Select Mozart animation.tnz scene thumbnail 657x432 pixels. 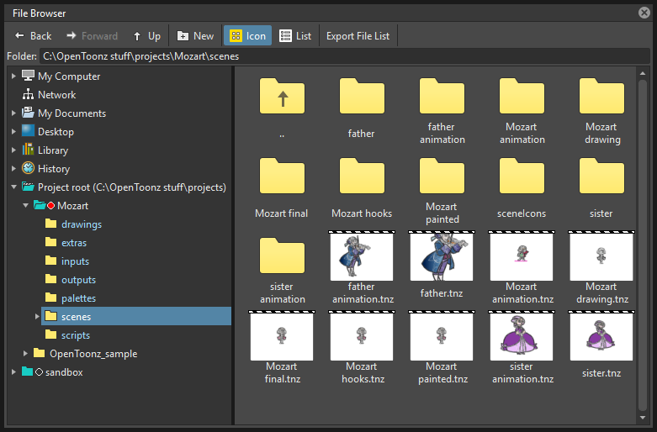click(x=522, y=256)
